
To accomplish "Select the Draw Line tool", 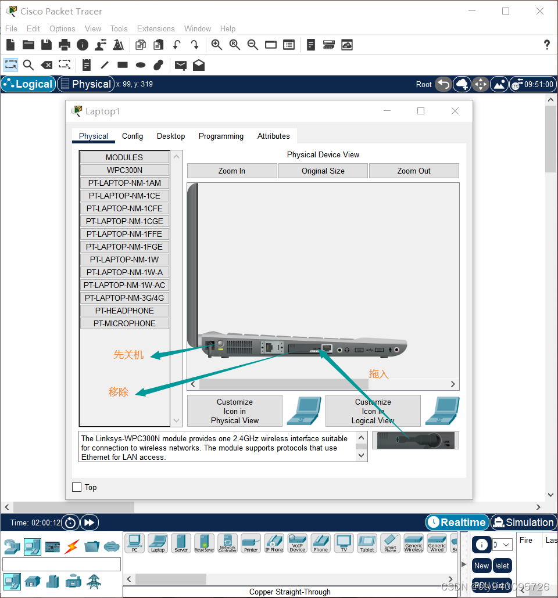I will point(105,65).
